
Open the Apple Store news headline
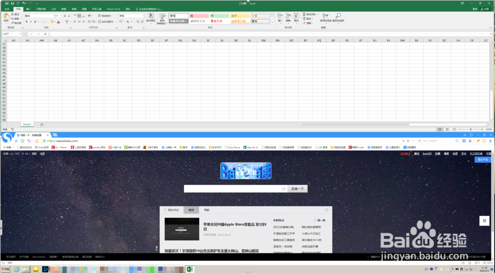tap(235, 227)
